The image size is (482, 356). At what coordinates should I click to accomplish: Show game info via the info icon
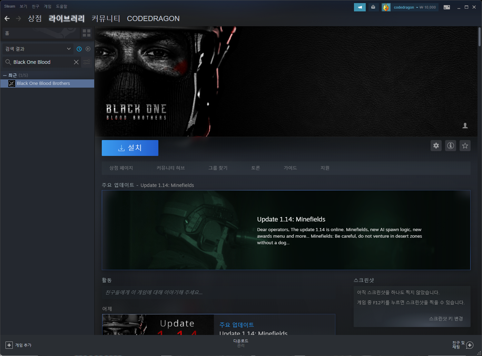coord(451,146)
